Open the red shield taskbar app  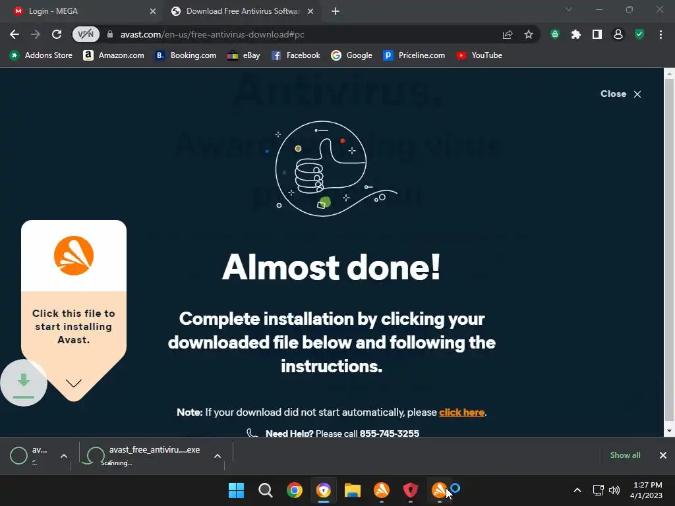(x=410, y=490)
